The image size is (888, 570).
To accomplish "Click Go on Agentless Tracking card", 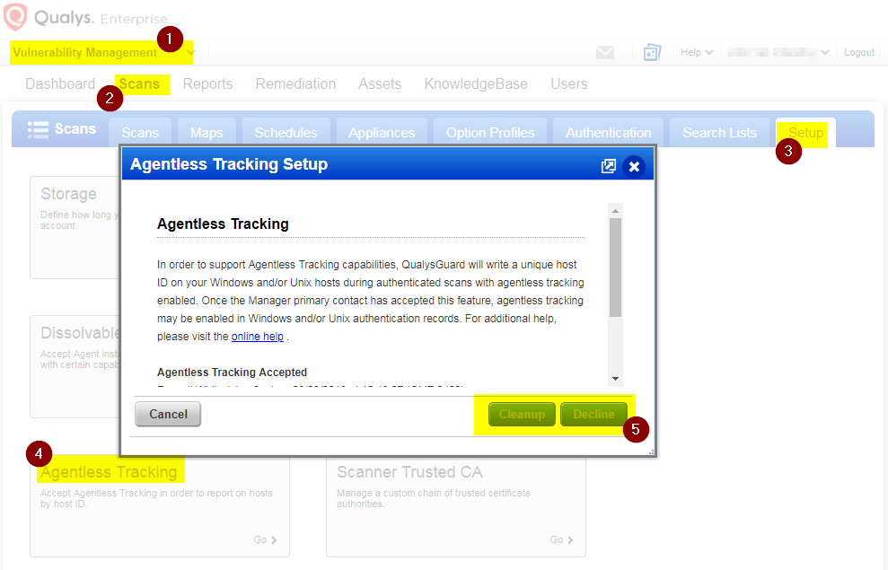I will 265,539.
